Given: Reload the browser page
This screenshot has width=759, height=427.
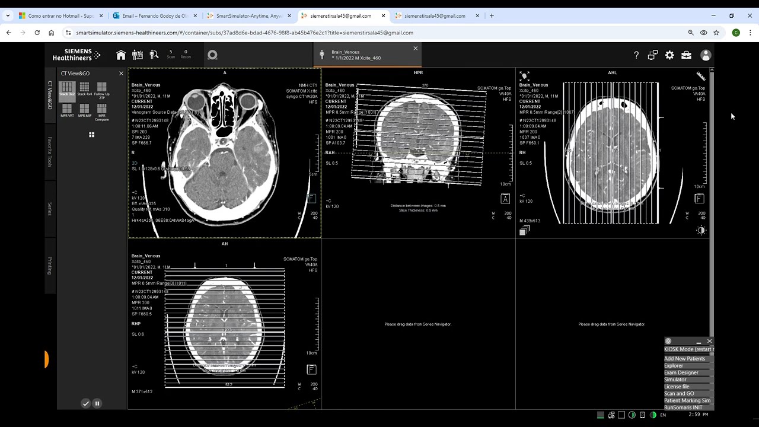Looking at the screenshot, I should point(37,33).
